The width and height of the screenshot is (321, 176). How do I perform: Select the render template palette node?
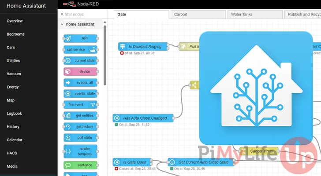pos(80,151)
